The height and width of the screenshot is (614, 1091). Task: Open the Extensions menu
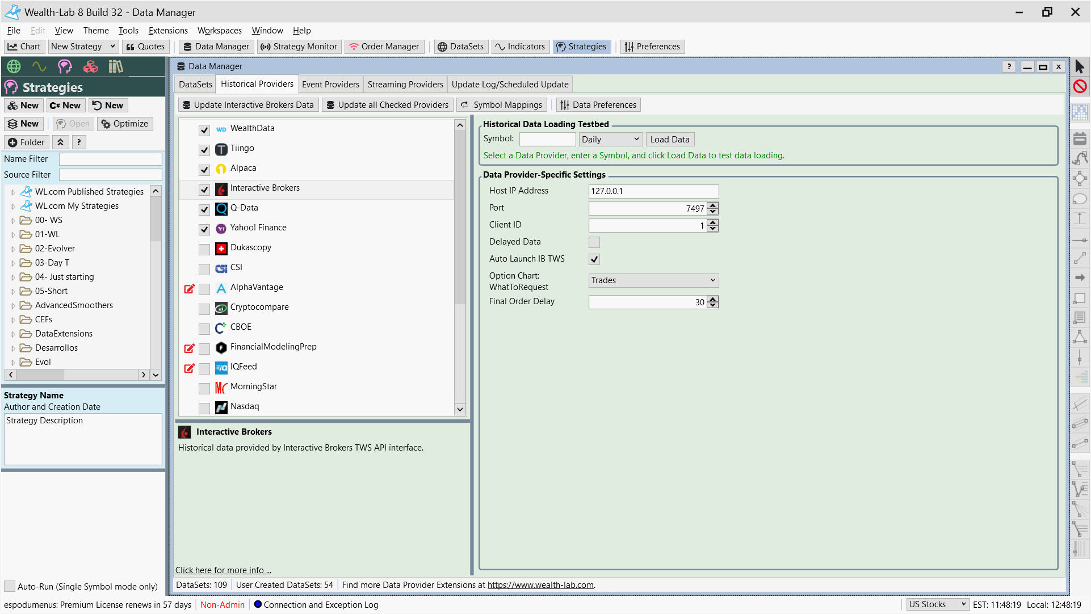(x=168, y=31)
